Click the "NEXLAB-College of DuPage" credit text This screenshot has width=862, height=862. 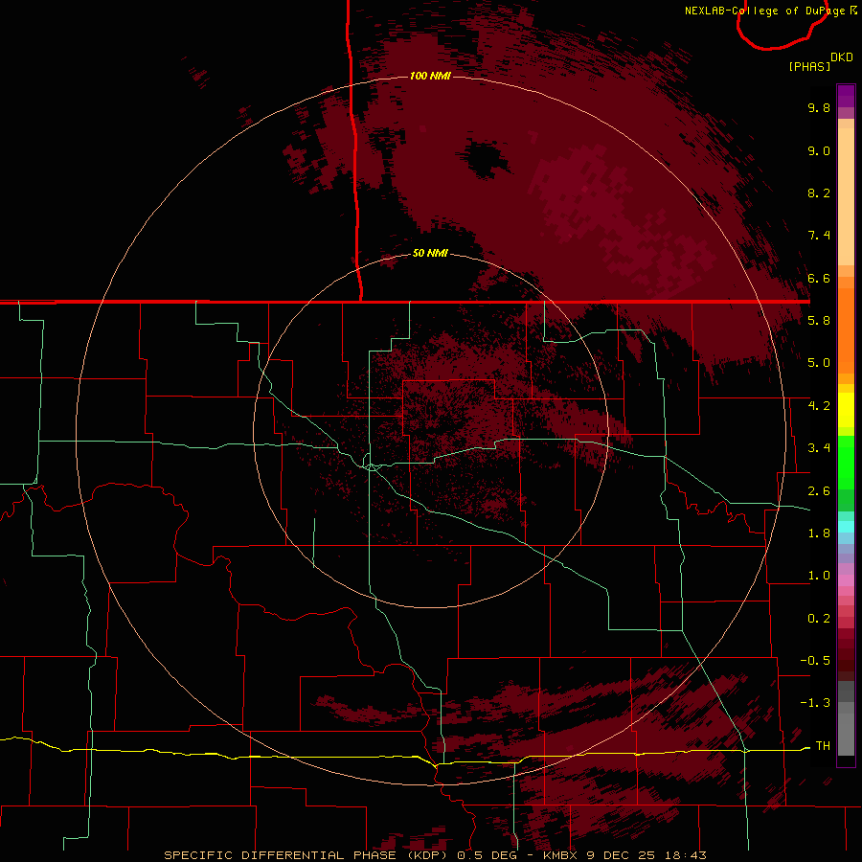pyautogui.click(x=766, y=11)
